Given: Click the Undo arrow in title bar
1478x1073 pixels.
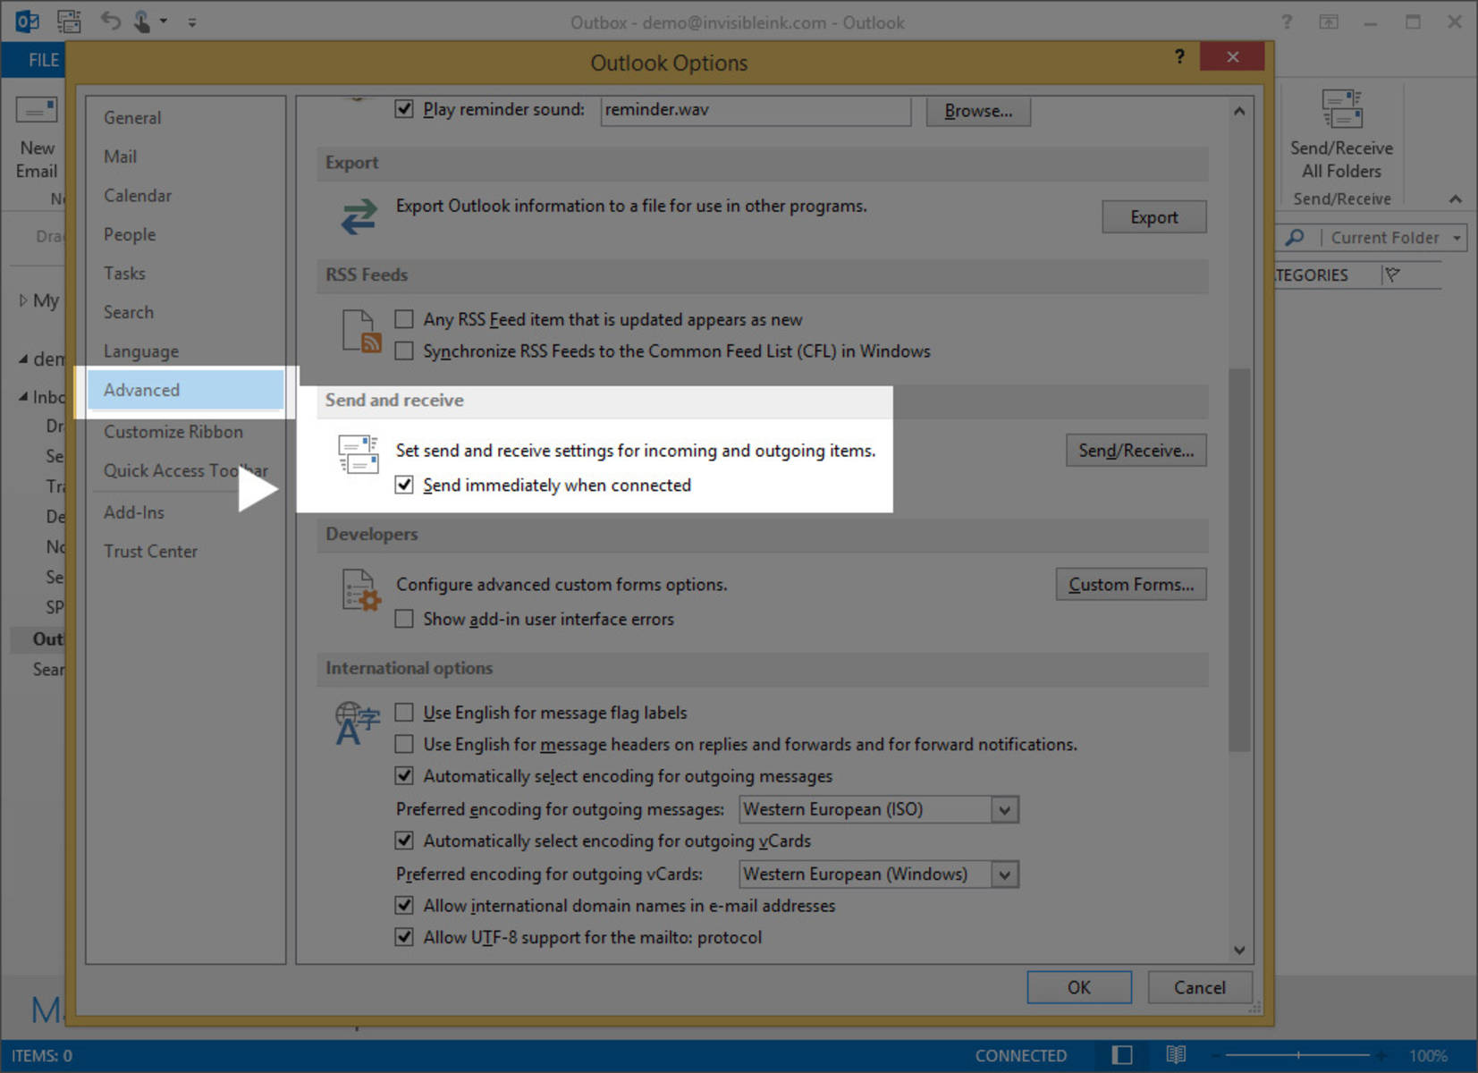Looking at the screenshot, I should point(110,21).
